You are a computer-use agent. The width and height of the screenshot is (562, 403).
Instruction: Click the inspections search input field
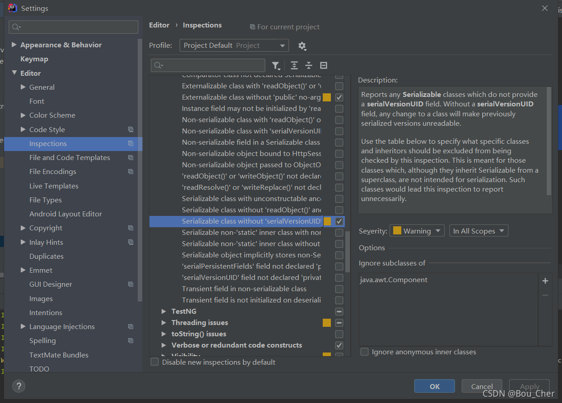point(208,65)
